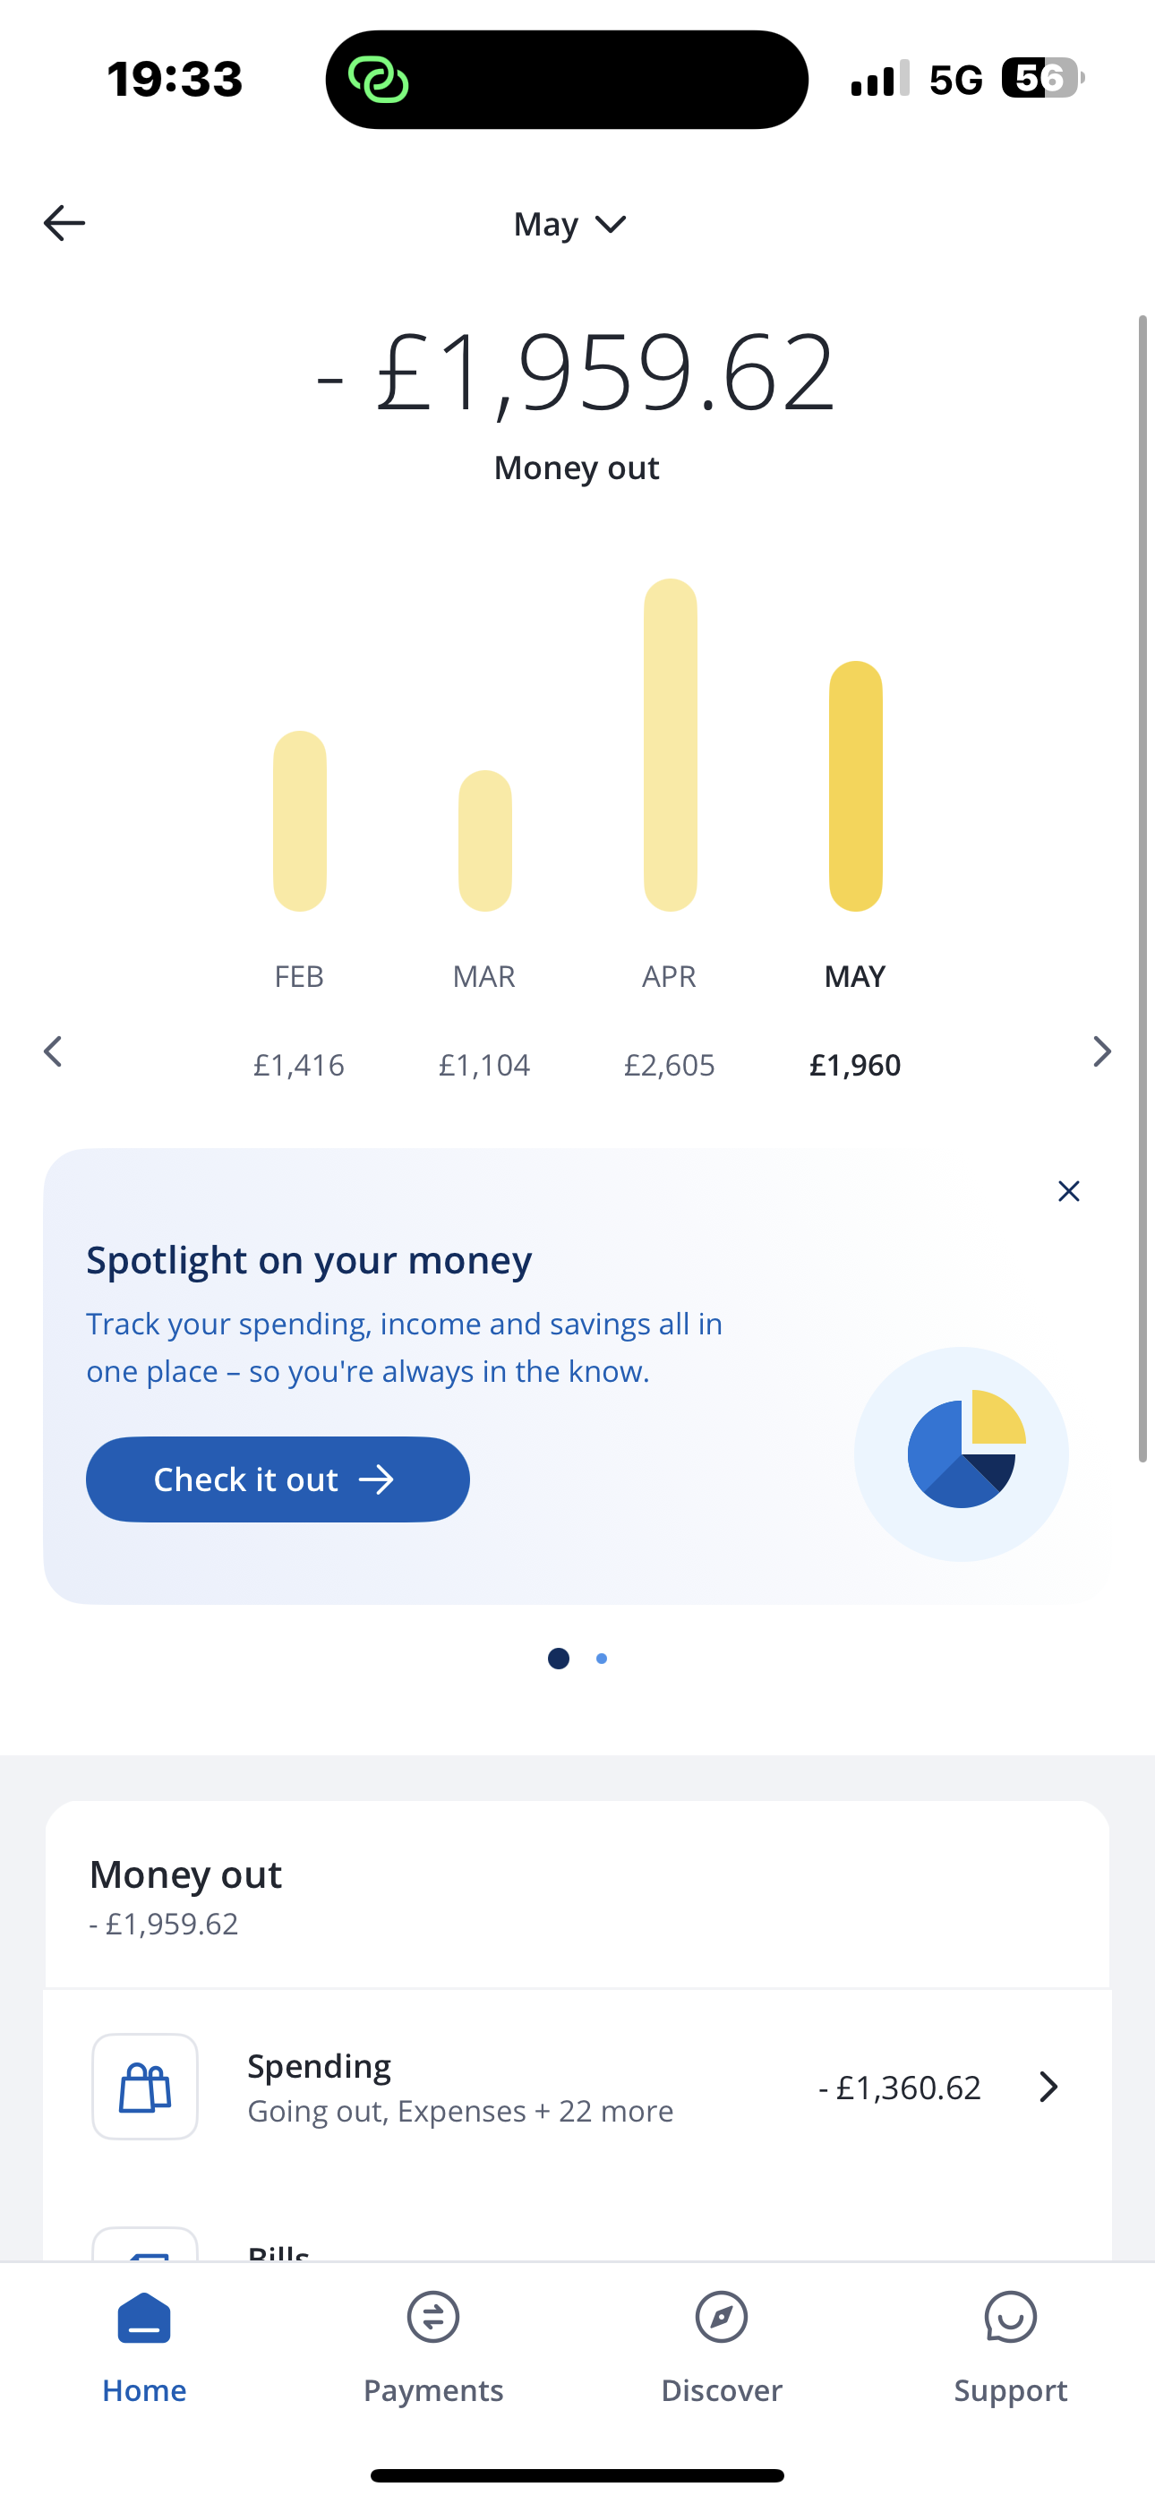Open the Support chat icon
This screenshot has width=1155, height=2504.
pos(1010,2318)
